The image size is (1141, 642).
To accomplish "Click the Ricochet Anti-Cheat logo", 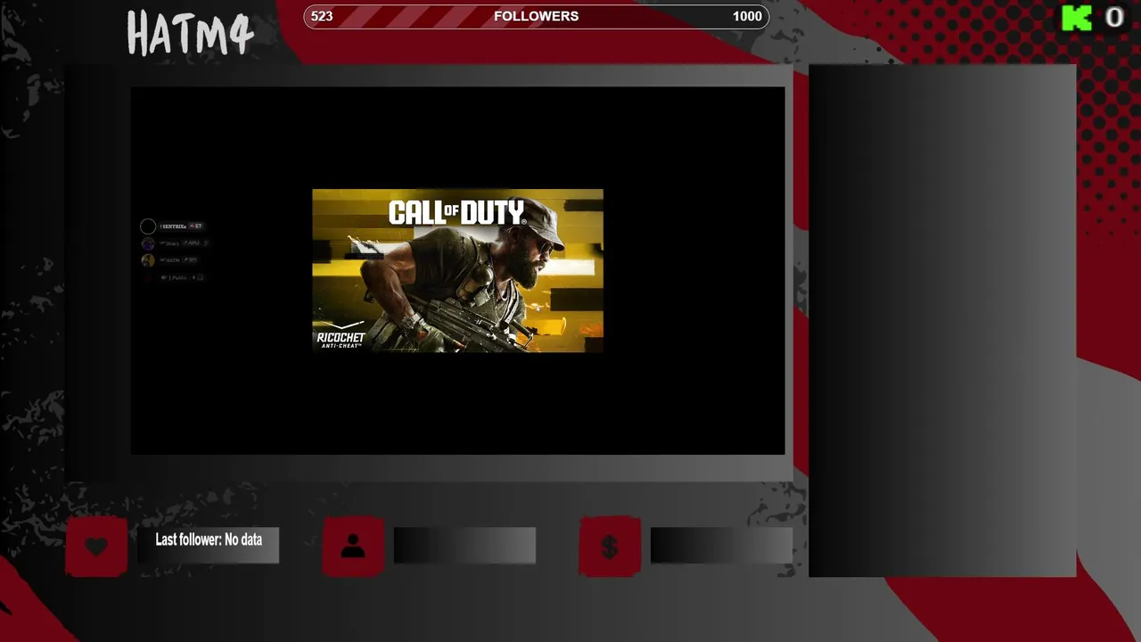I will [341, 334].
